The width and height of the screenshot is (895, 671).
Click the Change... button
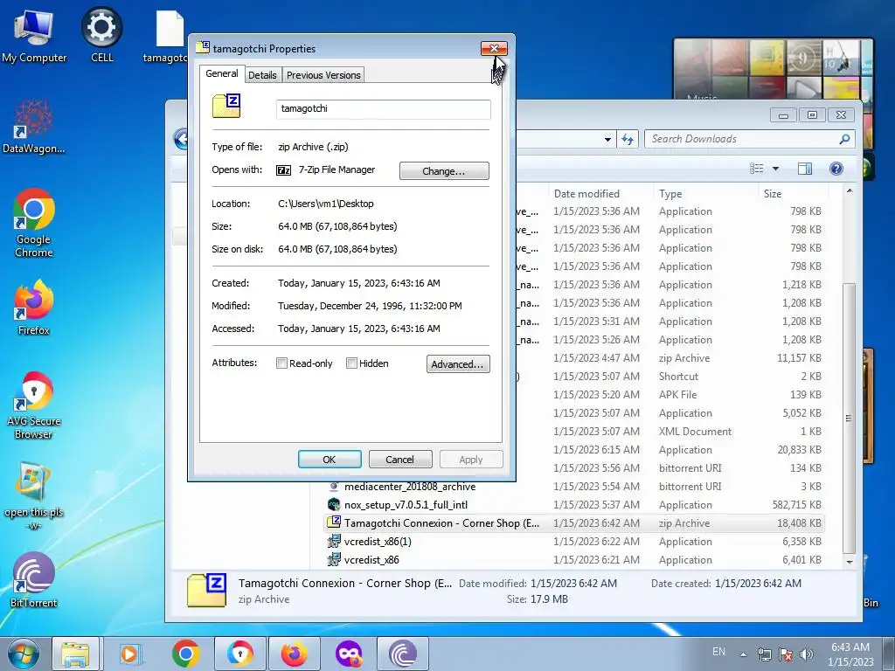444,171
